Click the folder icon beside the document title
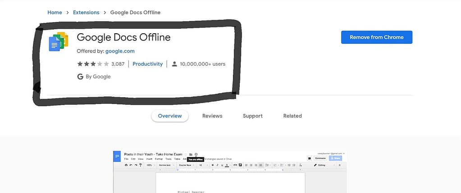 coord(191,154)
